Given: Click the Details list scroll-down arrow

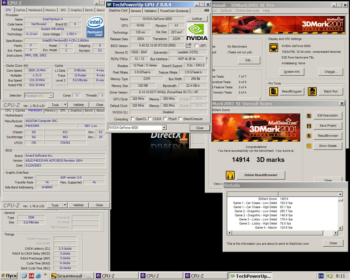Looking at the screenshot, I should coord(340,228).
